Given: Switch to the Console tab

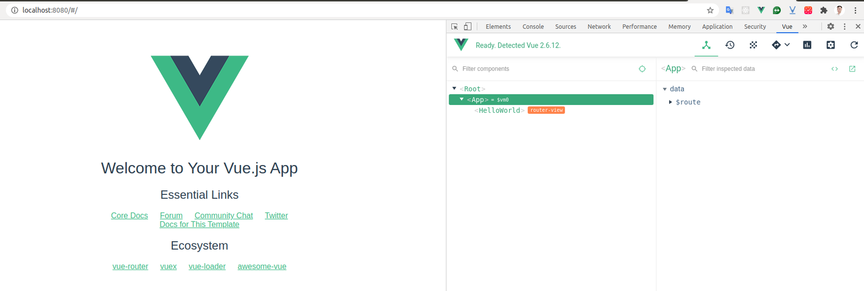Looking at the screenshot, I should click(533, 27).
